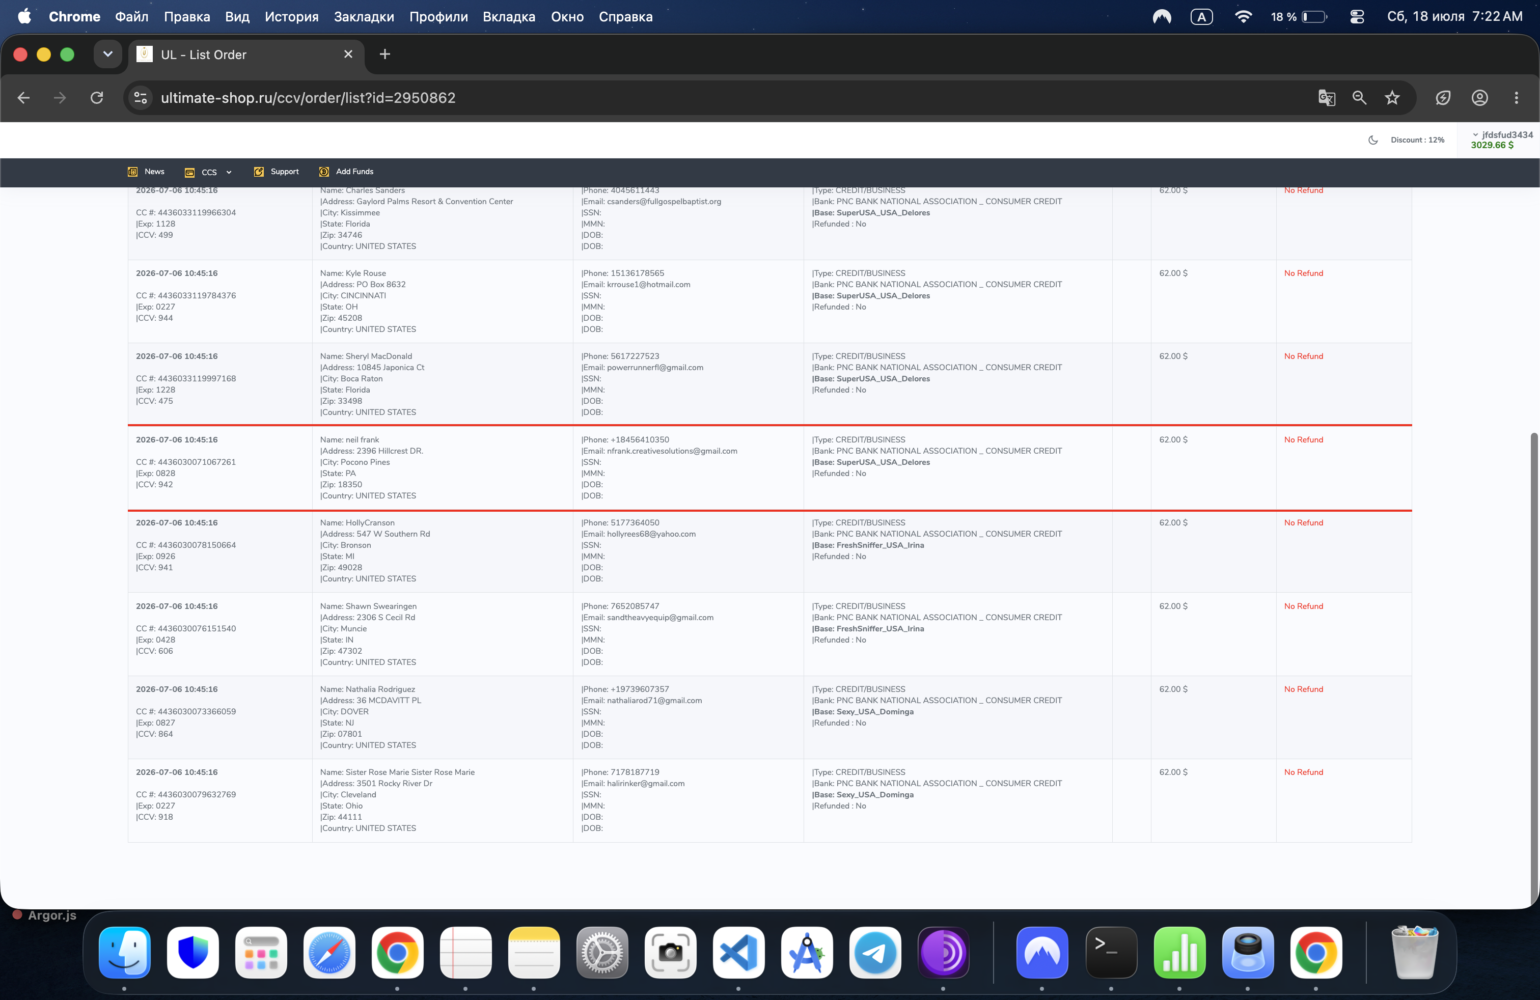
Task: Open the Закладки menu
Action: (364, 17)
